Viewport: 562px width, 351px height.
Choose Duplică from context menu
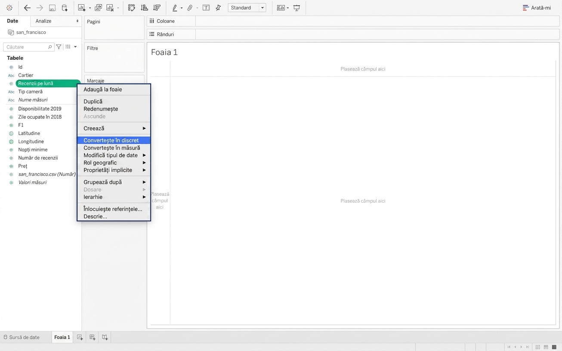point(114,102)
